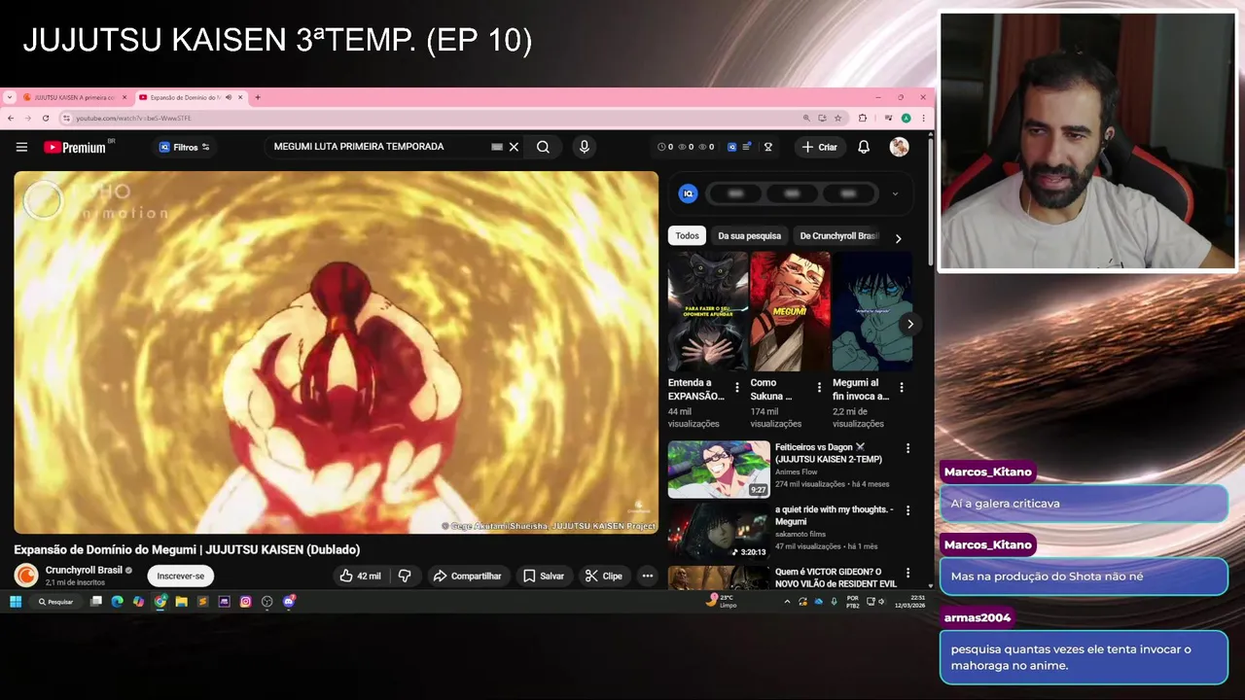Open the green Chrome profile avatar
The image size is (1245, 700).
[x=906, y=118]
